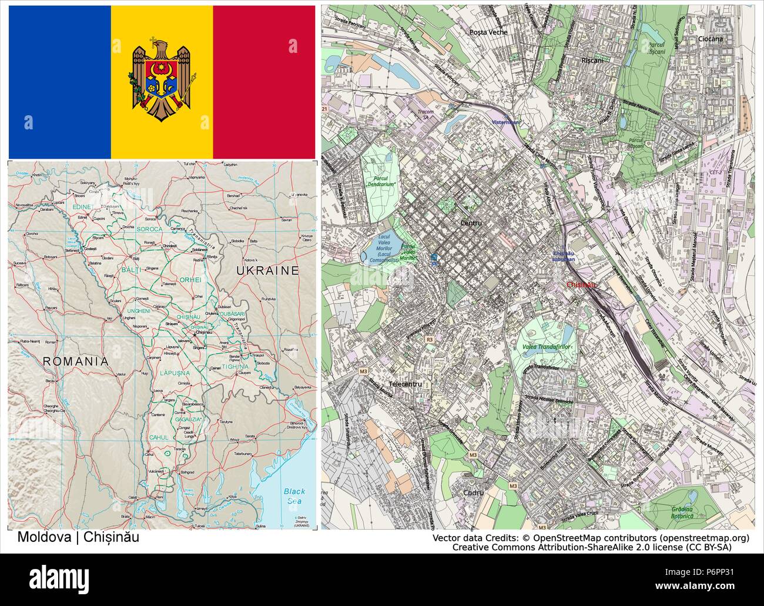The image size is (764, 606).
Task: Click the "UKRAINE" country label on map
Action: point(267,270)
